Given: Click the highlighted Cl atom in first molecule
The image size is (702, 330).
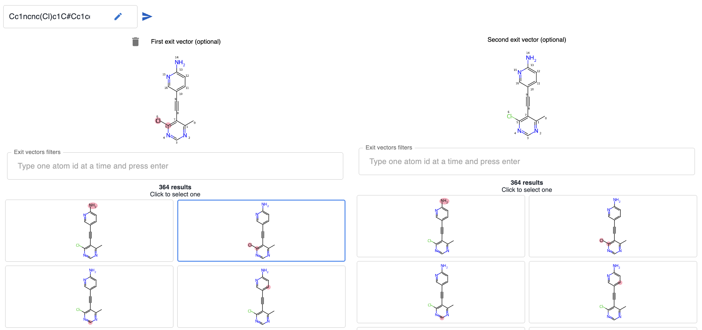Looking at the screenshot, I should (x=158, y=121).
